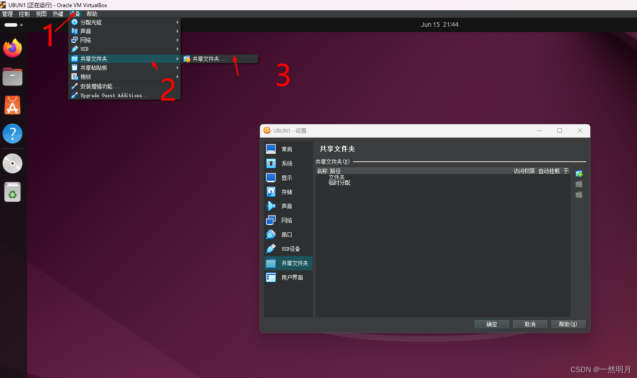Click the 访问权限 column header
This screenshot has width=637, height=378.
(524, 171)
